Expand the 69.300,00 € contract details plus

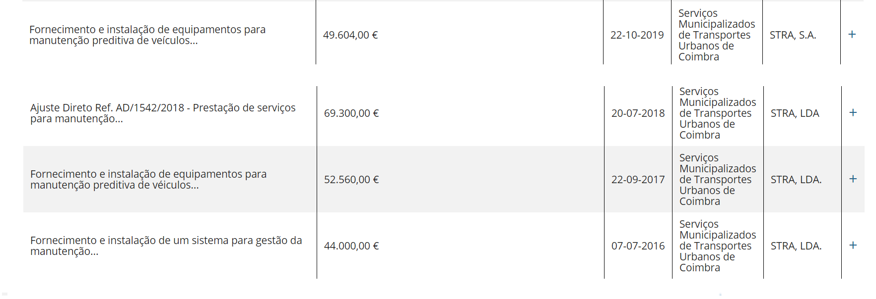(x=853, y=112)
